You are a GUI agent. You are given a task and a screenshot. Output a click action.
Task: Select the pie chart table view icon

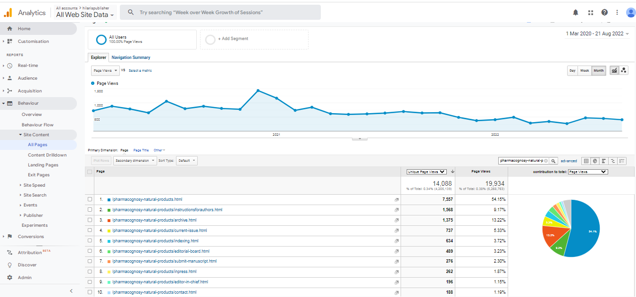click(595, 161)
